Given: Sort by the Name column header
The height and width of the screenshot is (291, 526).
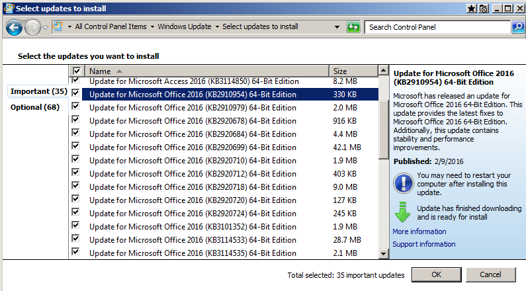Looking at the screenshot, I should click(x=207, y=71).
